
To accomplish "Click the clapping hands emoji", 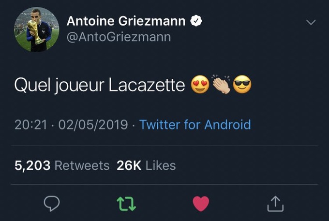I will tap(221, 84).
